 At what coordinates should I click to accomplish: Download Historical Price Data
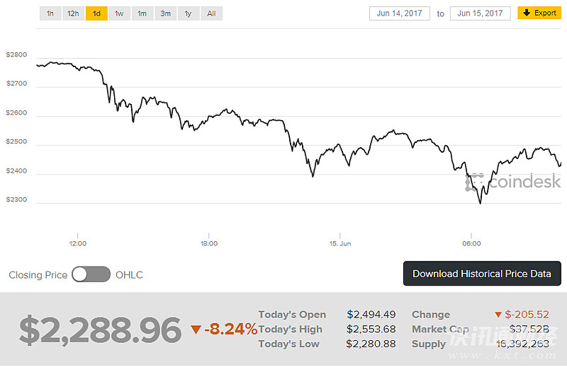[482, 274]
